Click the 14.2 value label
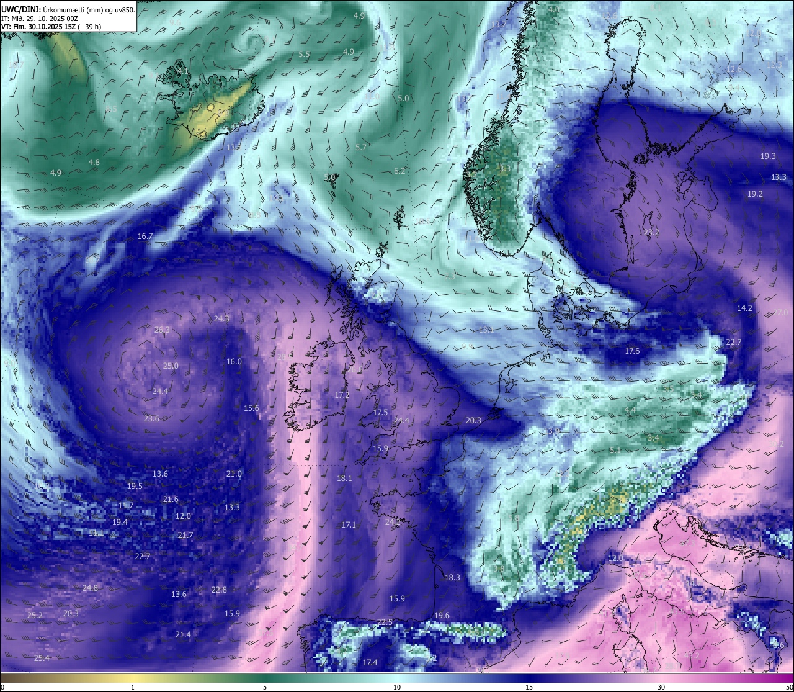794x692 pixels. point(744,308)
